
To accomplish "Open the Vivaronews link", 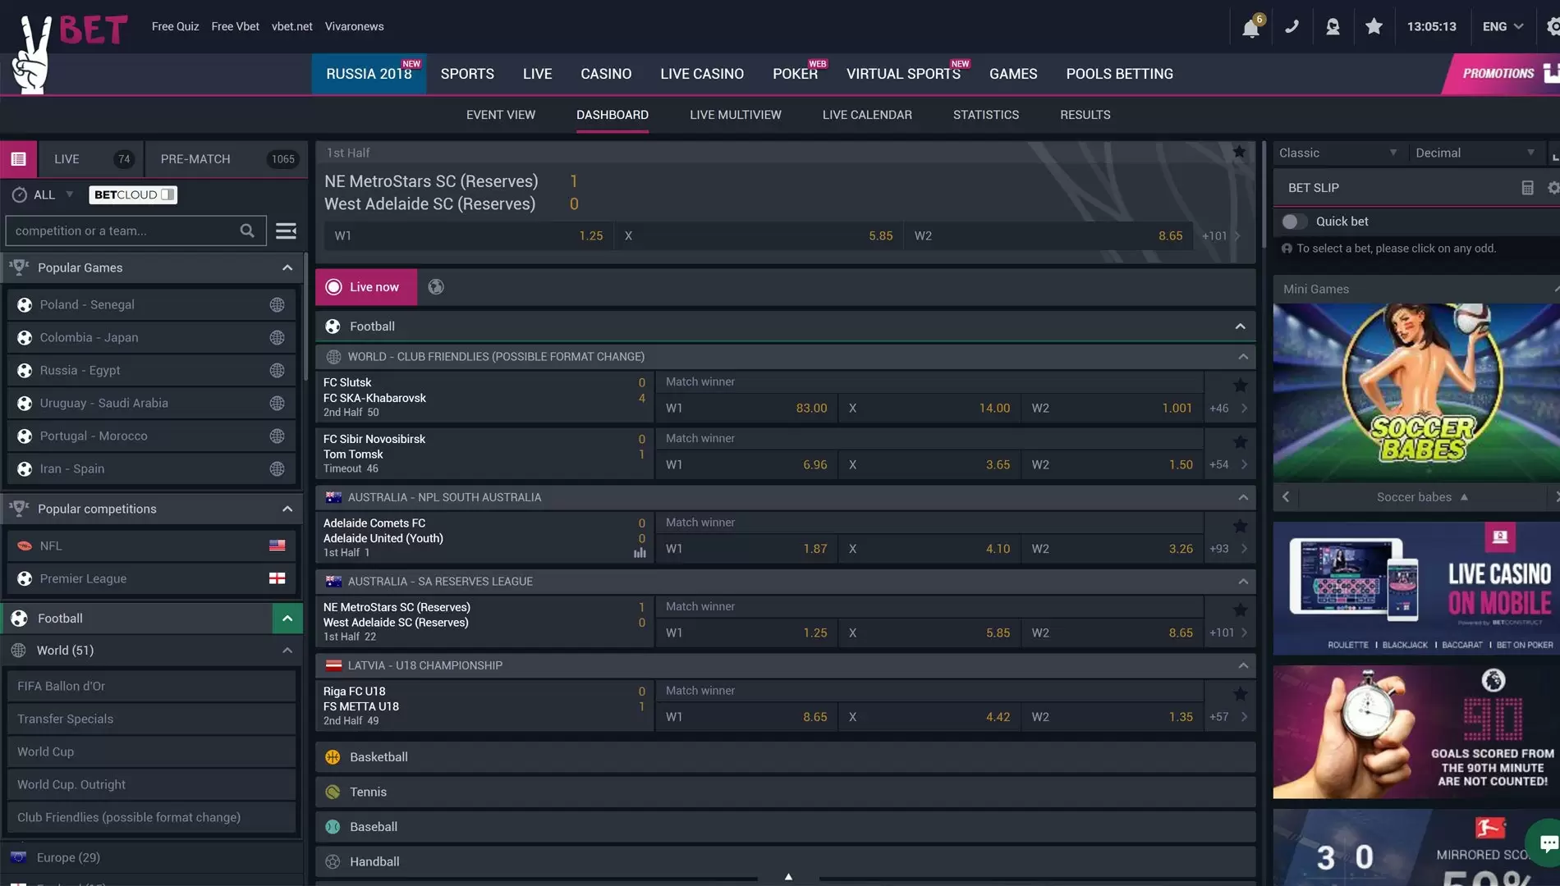I will pyautogui.click(x=354, y=26).
